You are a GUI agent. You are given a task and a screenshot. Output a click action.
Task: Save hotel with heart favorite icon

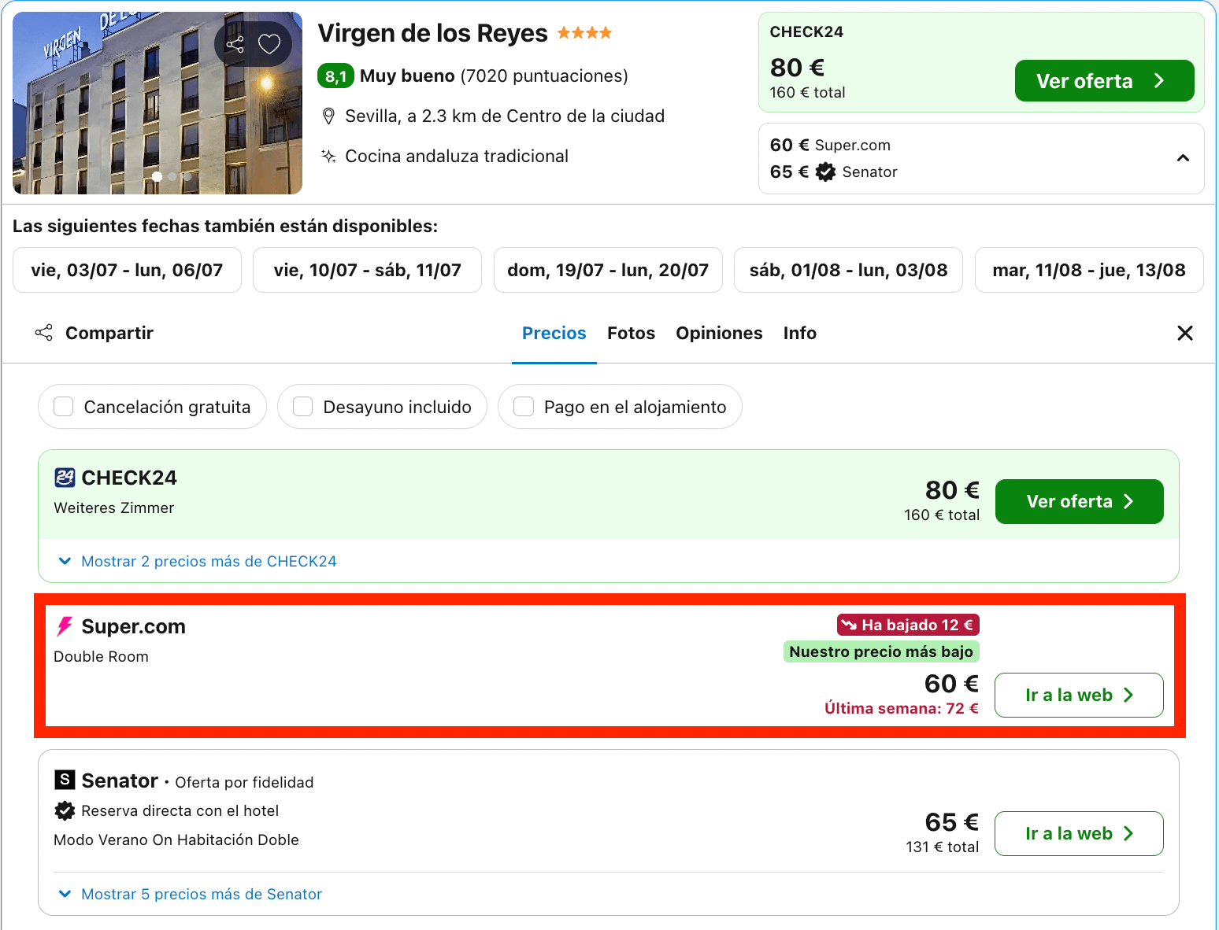tap(269, 44)
